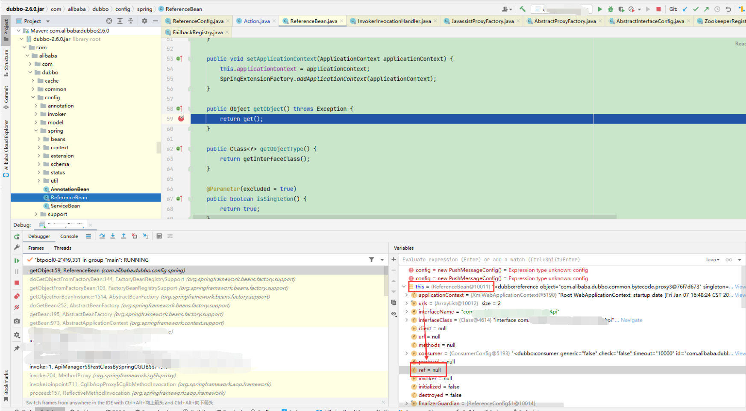Image resolution: width=746 pixels, height=411 pixels.
Task: Click Pin tab icon in debug sidebar
Action: (x=17, y=349)
